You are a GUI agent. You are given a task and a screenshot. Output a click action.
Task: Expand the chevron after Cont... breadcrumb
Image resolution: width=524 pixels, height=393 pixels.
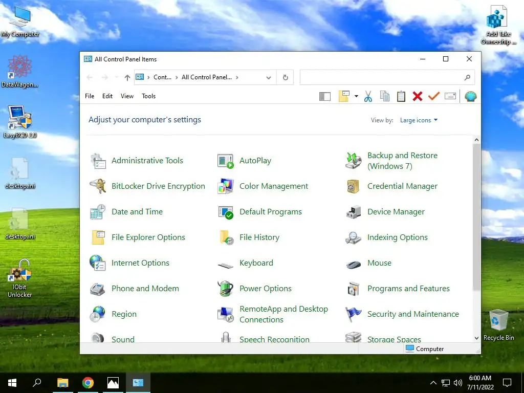coord(177,78)
